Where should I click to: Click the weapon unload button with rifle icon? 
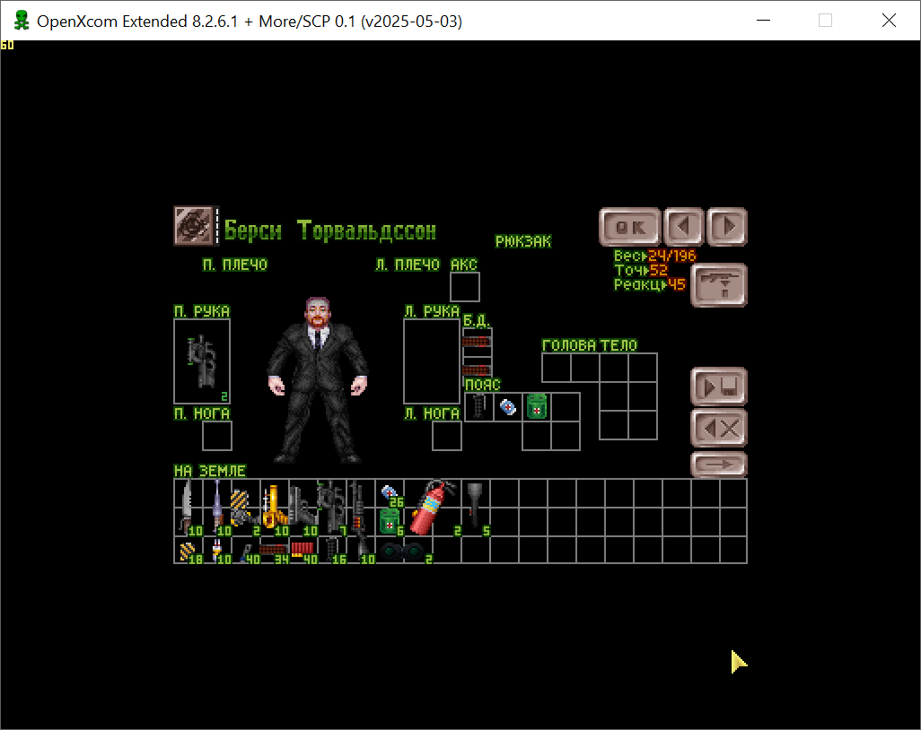coord(719,285)
